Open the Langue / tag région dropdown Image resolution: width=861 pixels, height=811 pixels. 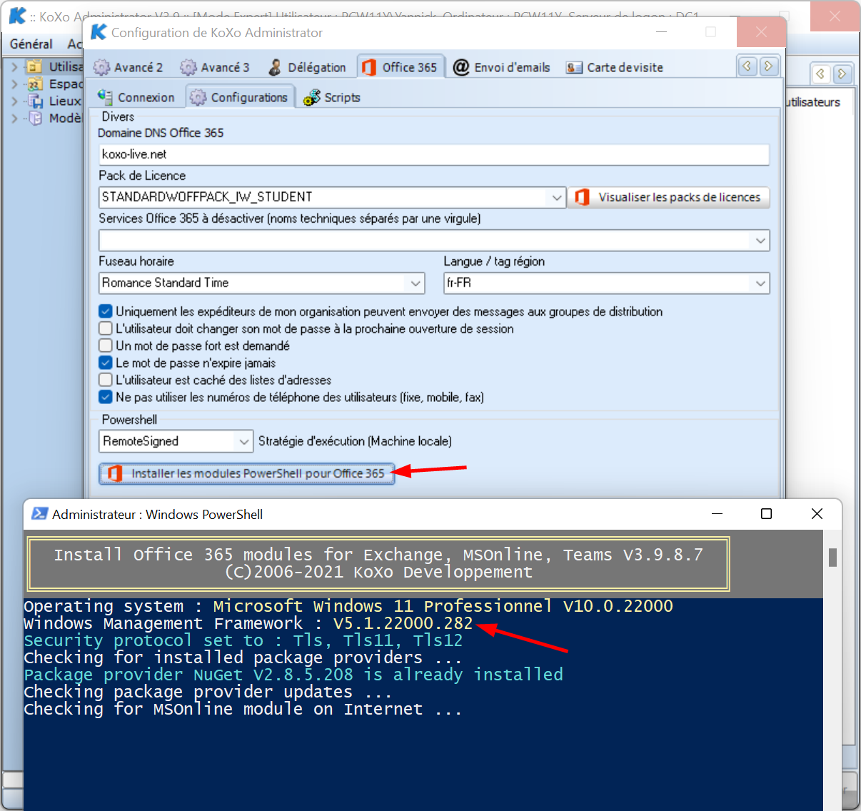tap(760, 283)
